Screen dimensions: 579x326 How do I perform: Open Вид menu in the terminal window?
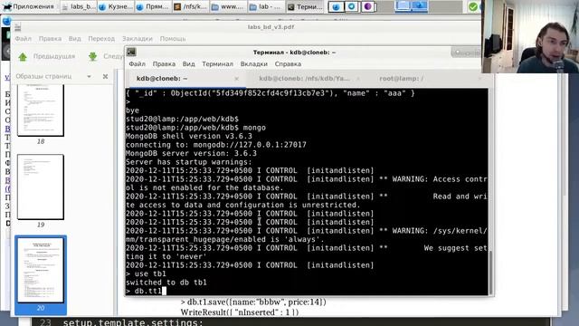tap(188, 64)
